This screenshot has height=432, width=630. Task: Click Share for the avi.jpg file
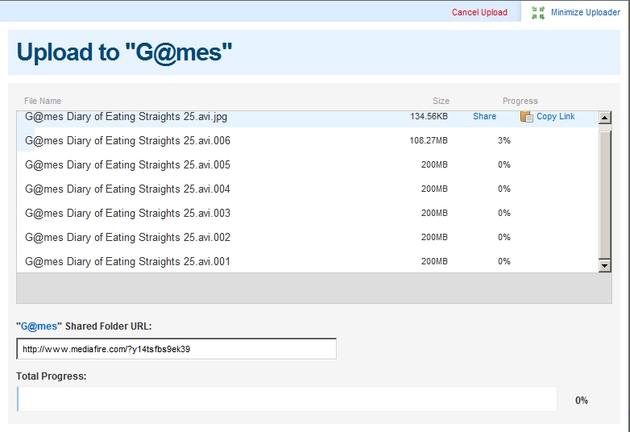point(484,117)
